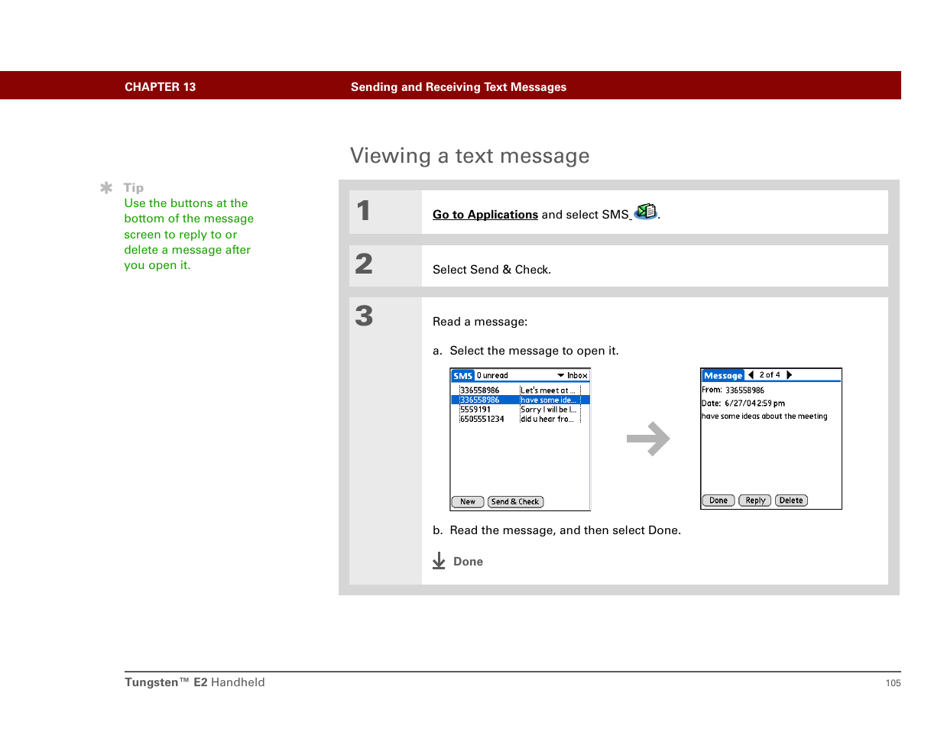The width and height of the screenshot is (944, 729).
Task: Click the opened Message screenshot thumbnail
Action: coord(771,439)
